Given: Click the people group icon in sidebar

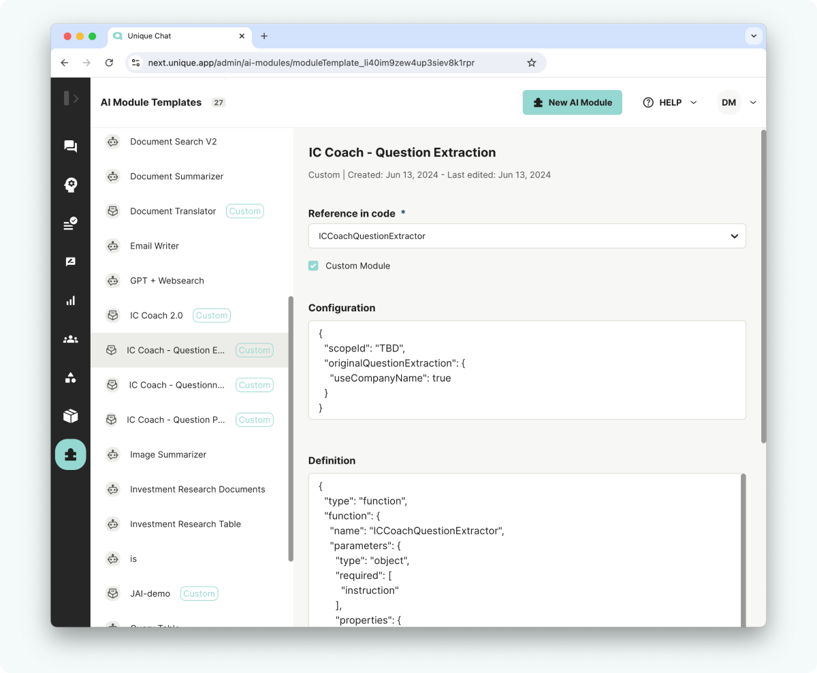Looking at the screenshot, I should click(x=70, y=339).
